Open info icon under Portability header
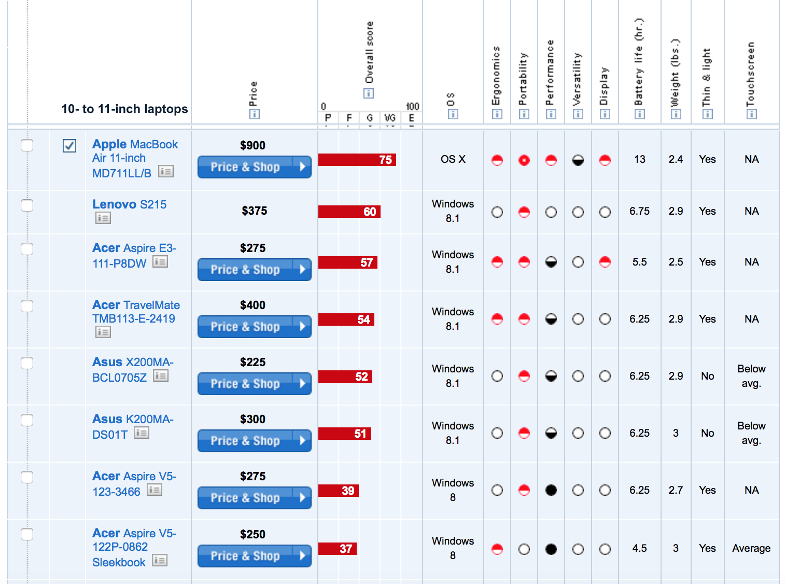 point(524,114)
